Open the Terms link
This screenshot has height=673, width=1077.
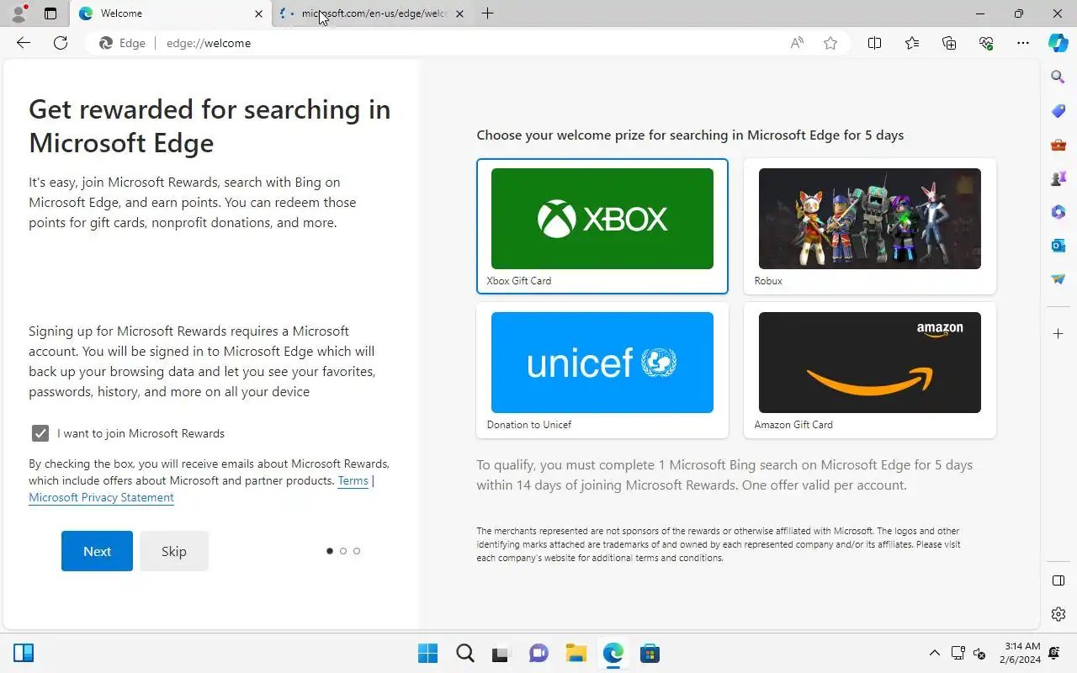353,480
